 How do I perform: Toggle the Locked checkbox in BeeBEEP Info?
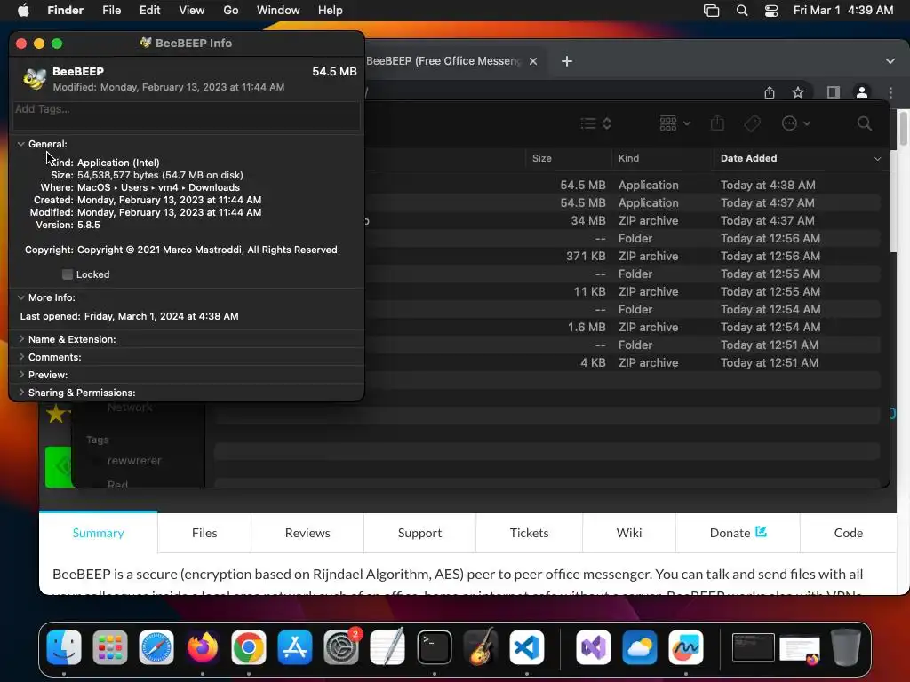pyautogui.click(x=68, y=274)
